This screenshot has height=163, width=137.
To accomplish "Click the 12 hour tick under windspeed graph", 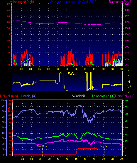I will 67,69.
